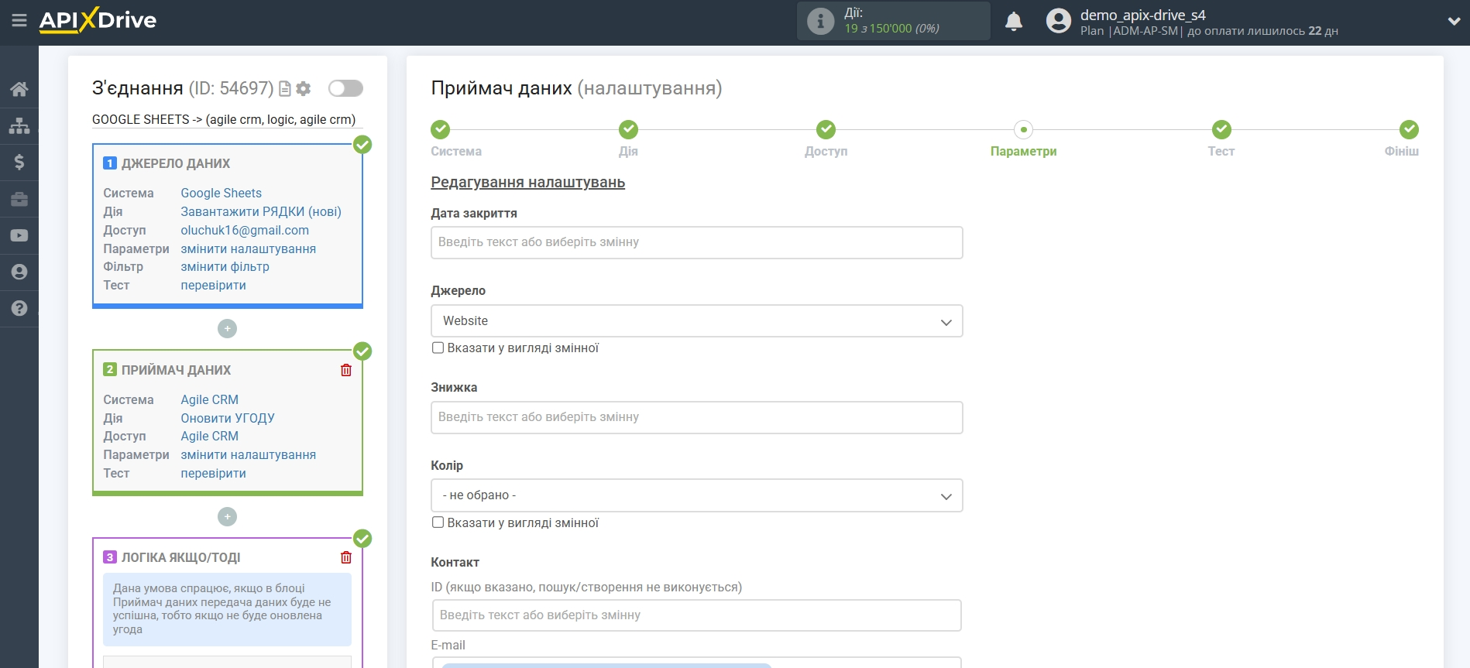Open the Google Sheets system link
Screen dimensions: 1470x668
pos(222,194)
